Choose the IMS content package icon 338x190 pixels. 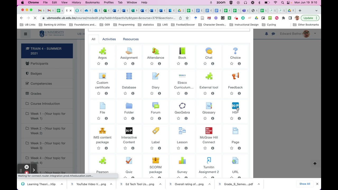(102, 131)
